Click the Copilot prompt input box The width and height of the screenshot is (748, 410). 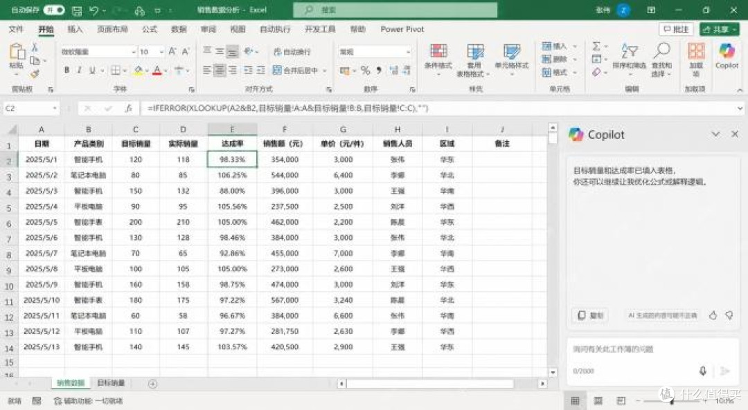click(x=652, y=360)
